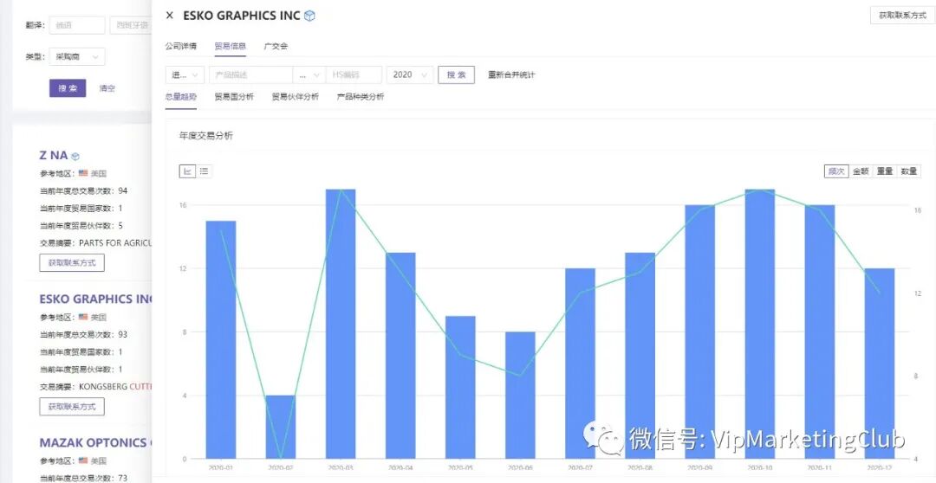Click US flag in MAZAK OPTONICS region row
The image size is (936, 483).
pyautogui.click(x=83, y=461)
